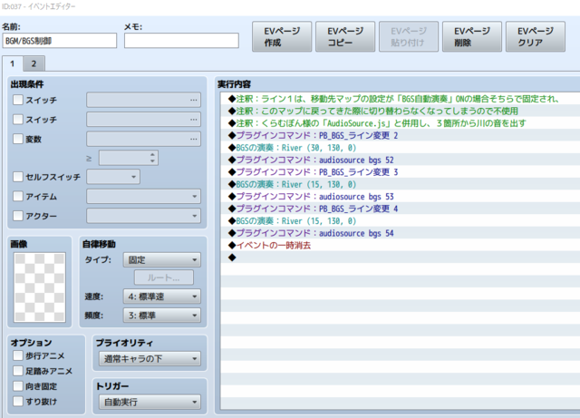Select command audiosource bgs 52
Image resolution: width=580 pixels, height=418 pixels.
pos(401,160)
